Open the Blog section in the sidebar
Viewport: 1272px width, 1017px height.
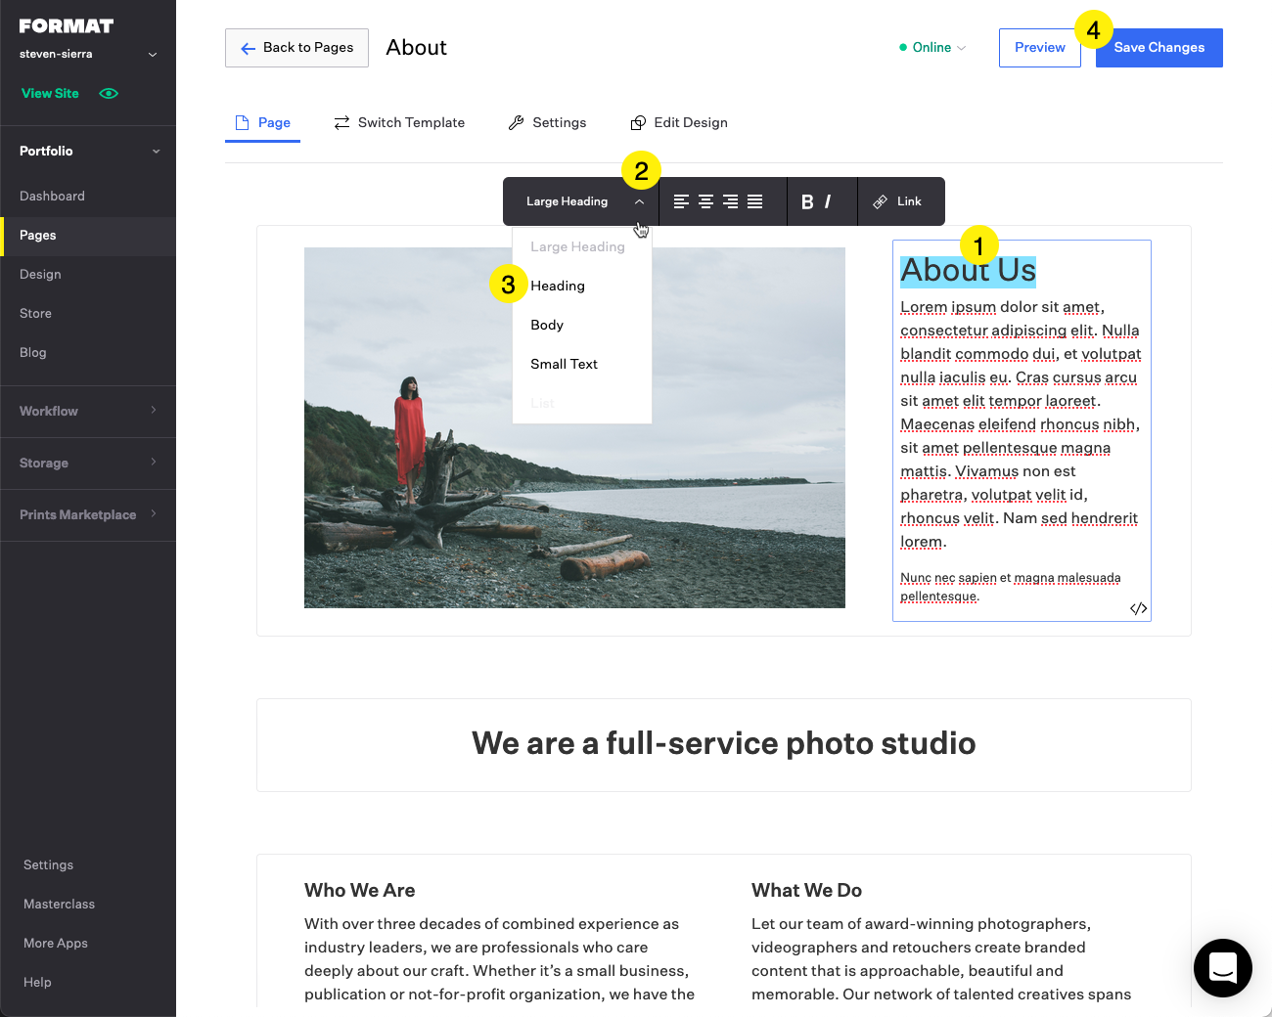pyautogui.click(x=32, y=352)
